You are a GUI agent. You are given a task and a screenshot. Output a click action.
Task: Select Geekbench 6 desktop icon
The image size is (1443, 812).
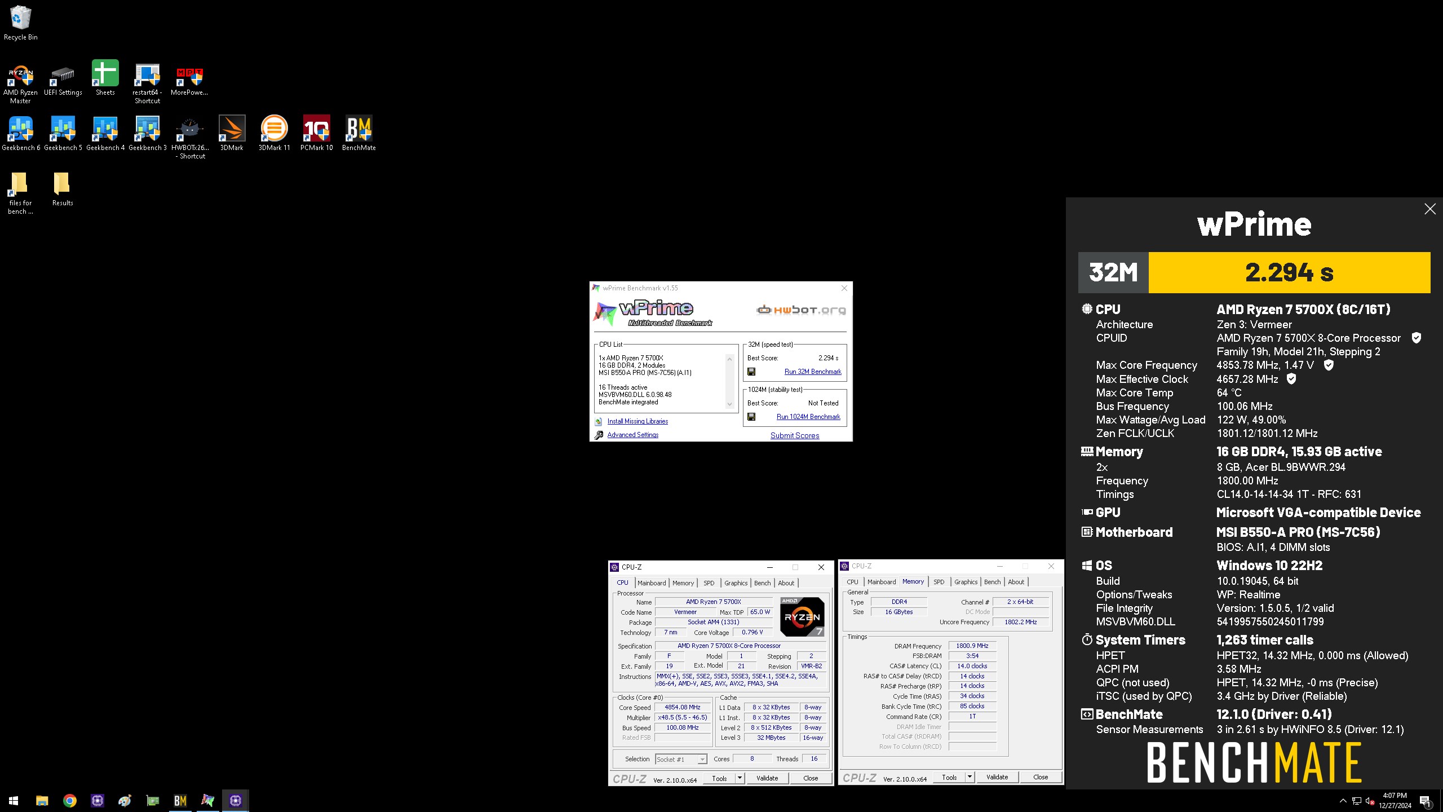(21, 133)
